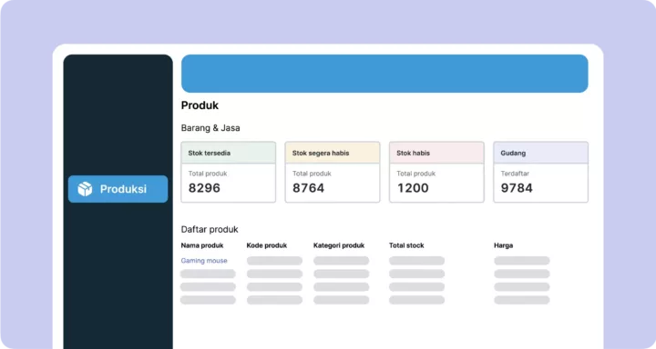
Task: Select the Stok tersedia card header
Action: click(229, 153)
